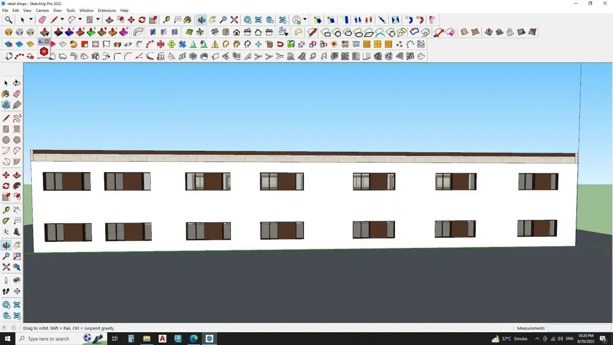Switch to Front view house icon
Viewport: 613px width, 345px height.
pos(237,32)
